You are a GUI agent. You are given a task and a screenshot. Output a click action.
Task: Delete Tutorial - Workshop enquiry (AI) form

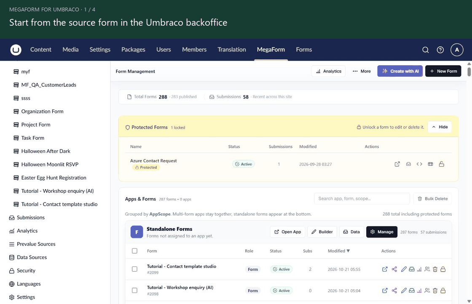[x=435, y=291]
